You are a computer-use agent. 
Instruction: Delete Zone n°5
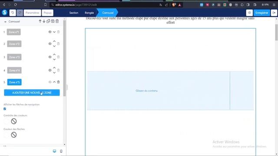coord(58,82)
